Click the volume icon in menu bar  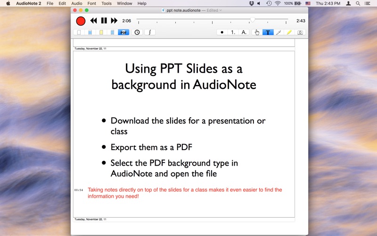tap(259, 3)
